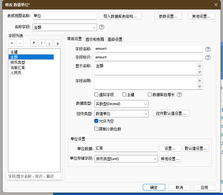Expand the 单位存储字段 dropdown

(x=155, y=159)
